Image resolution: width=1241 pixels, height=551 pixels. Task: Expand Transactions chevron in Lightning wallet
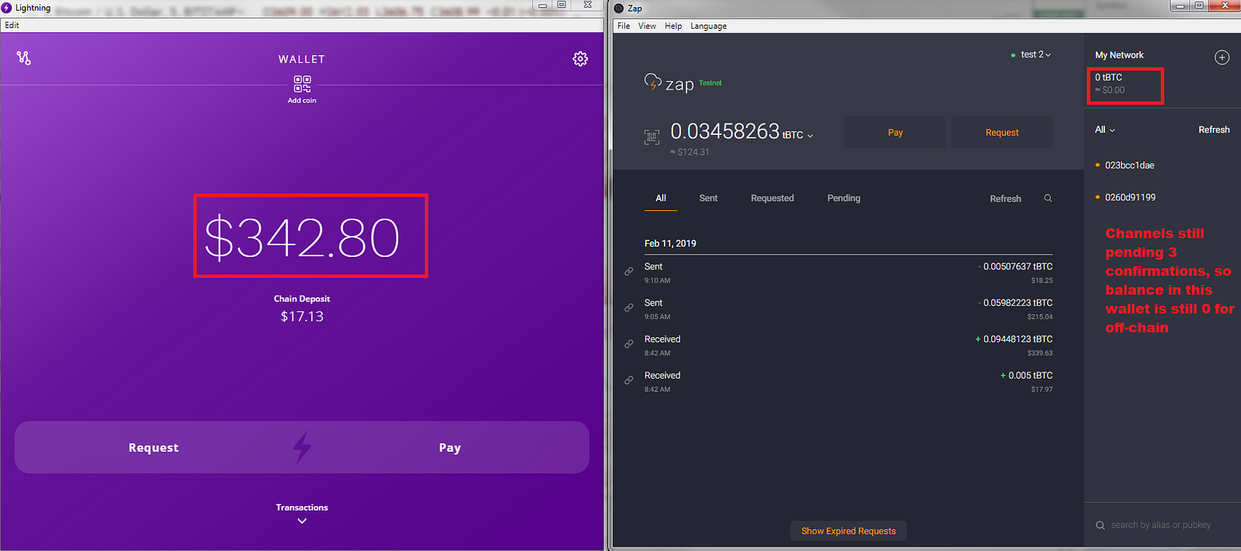click(302, 521)
